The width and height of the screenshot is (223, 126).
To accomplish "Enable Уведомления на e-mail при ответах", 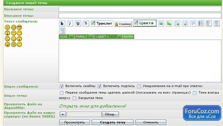I will click(139, 86).
